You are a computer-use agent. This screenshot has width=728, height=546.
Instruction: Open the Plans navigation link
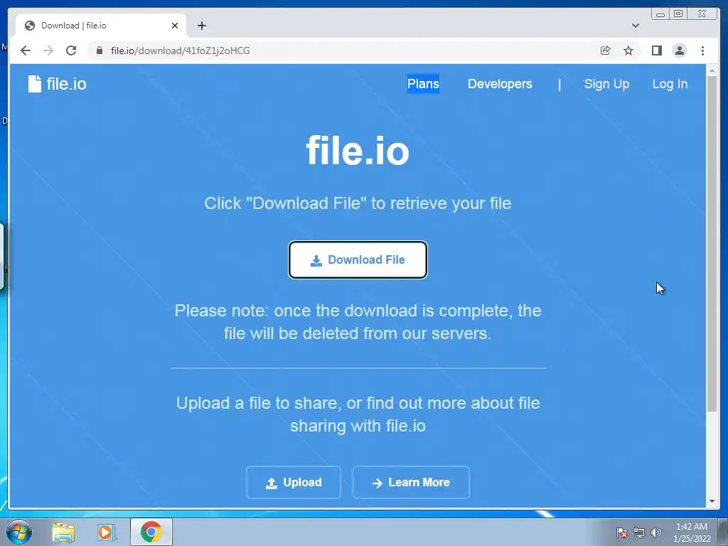(423, 84)
